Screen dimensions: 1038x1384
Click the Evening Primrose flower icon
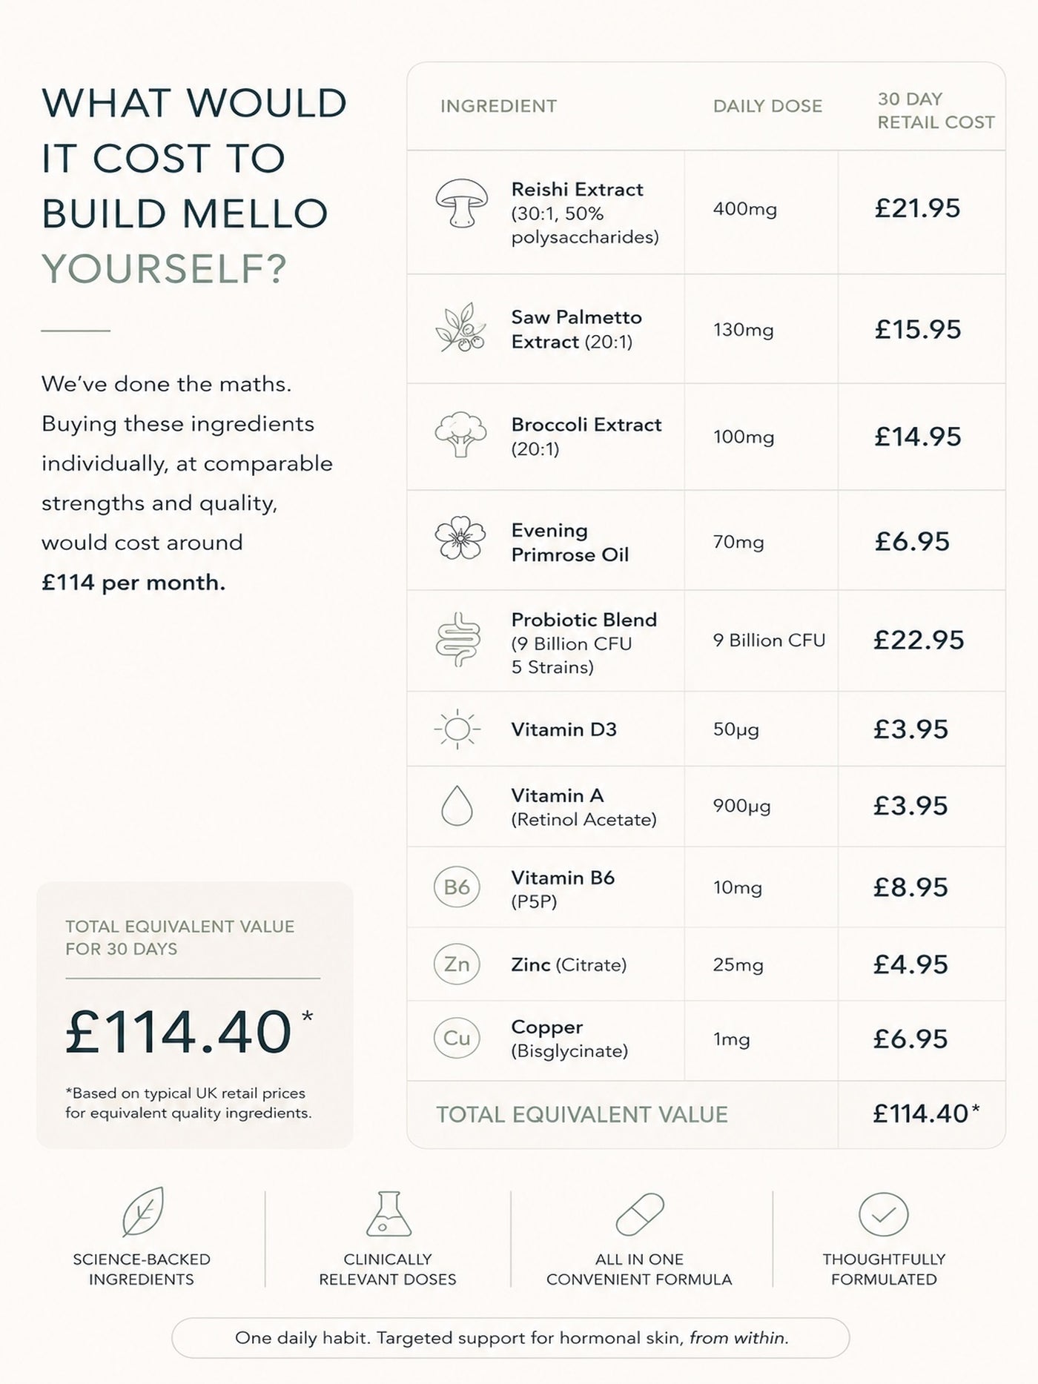[x=460, y=539]
